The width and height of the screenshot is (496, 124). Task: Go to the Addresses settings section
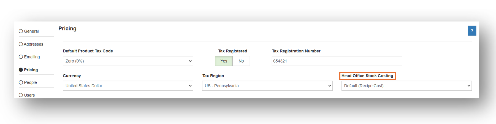[33, 44]
